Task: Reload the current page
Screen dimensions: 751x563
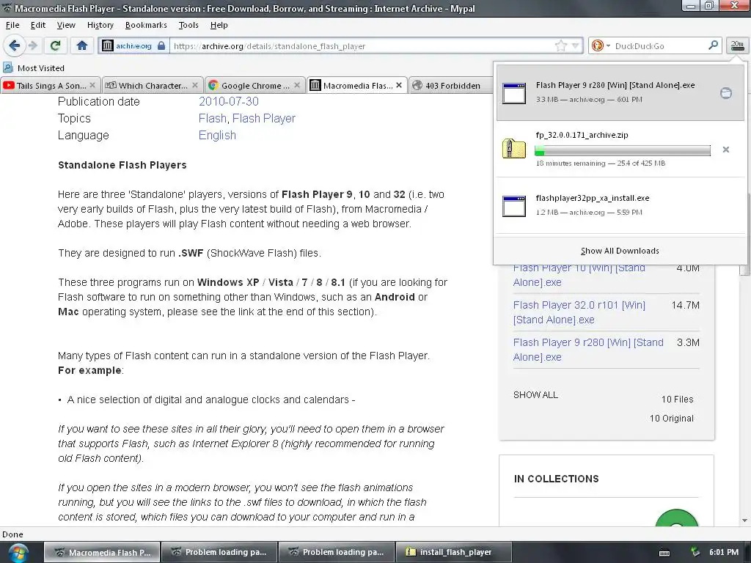Action: click(55, 45)
